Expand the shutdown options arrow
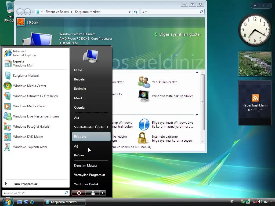This screenshot has width=275, height=206. pos(103,193)
